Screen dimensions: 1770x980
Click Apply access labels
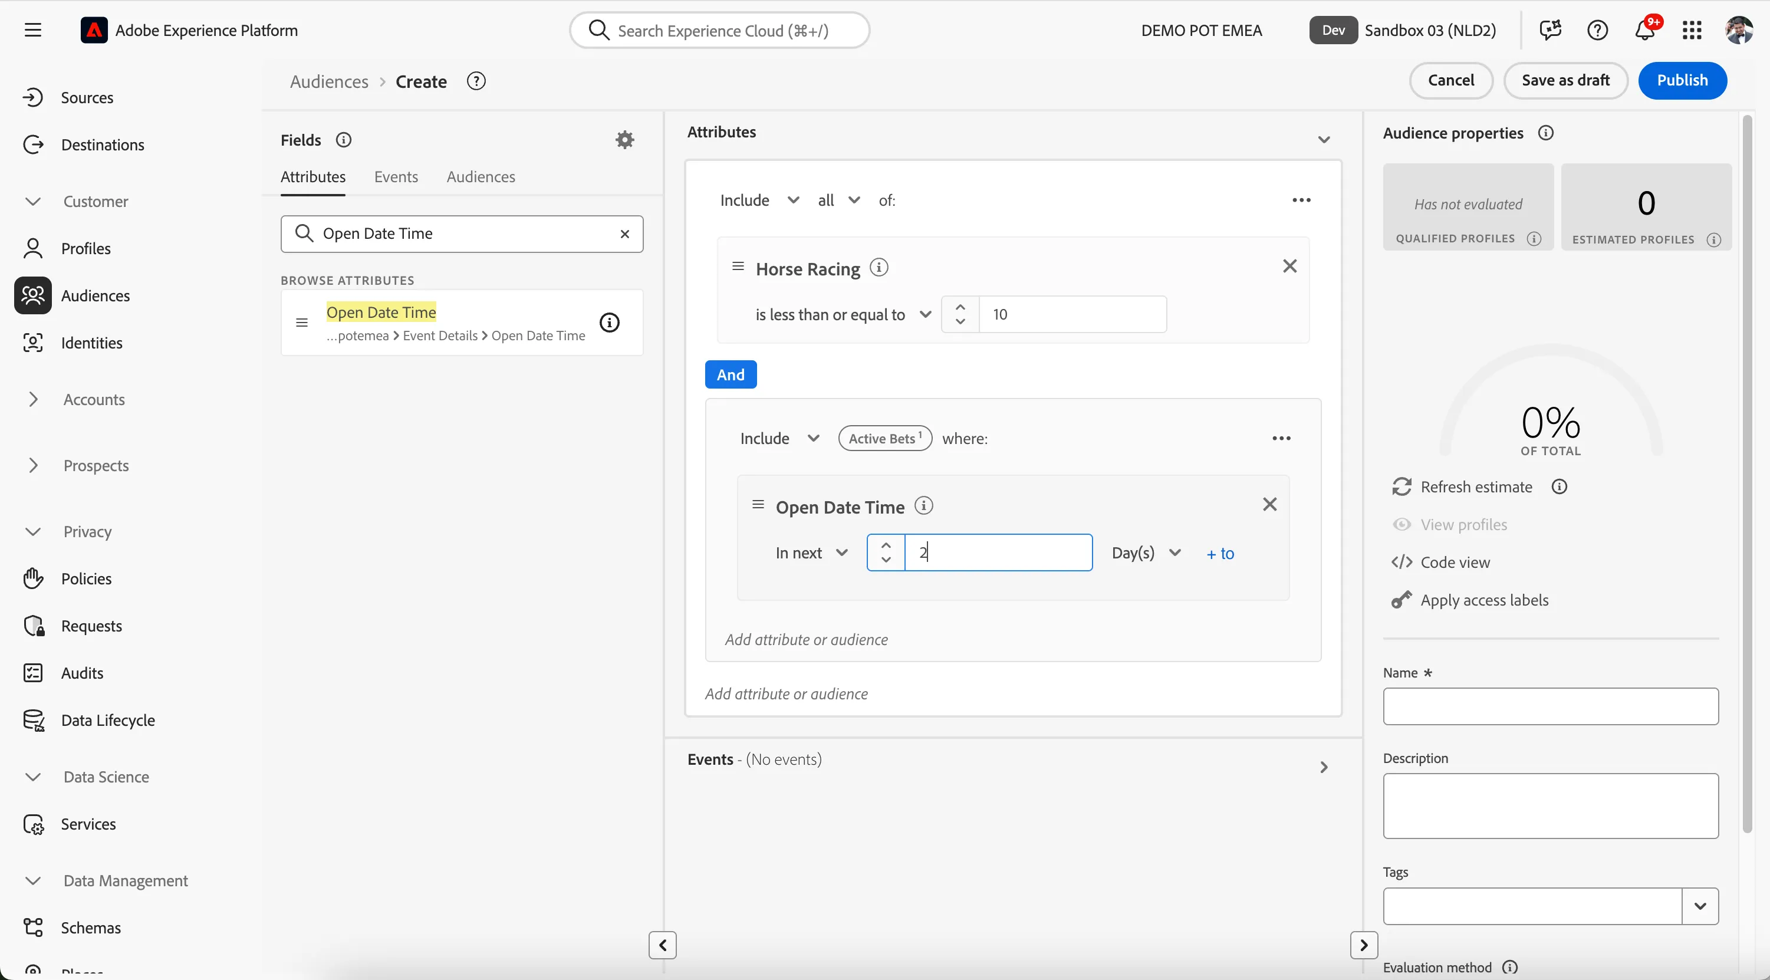click(1470, 600)
